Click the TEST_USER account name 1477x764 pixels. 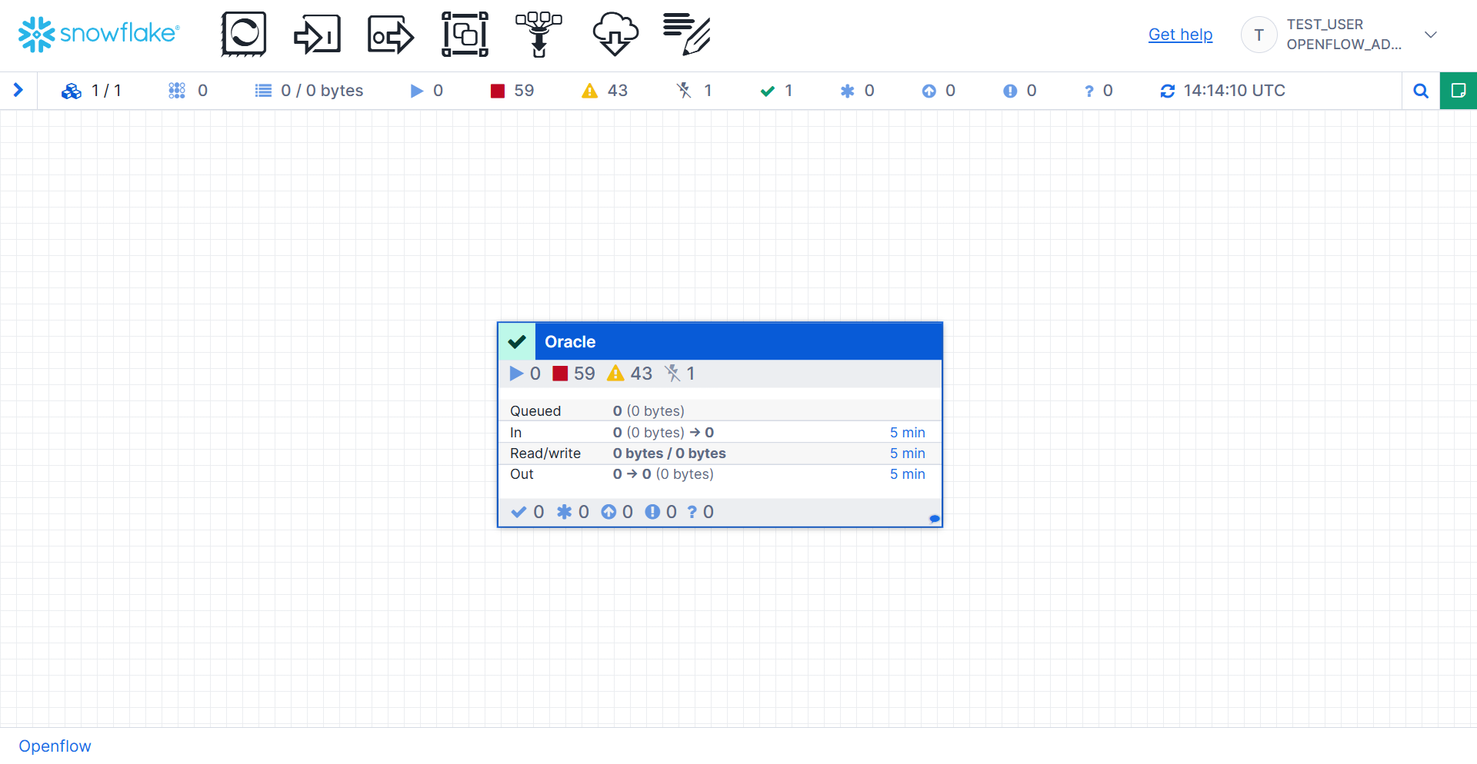coord(1325,25)
